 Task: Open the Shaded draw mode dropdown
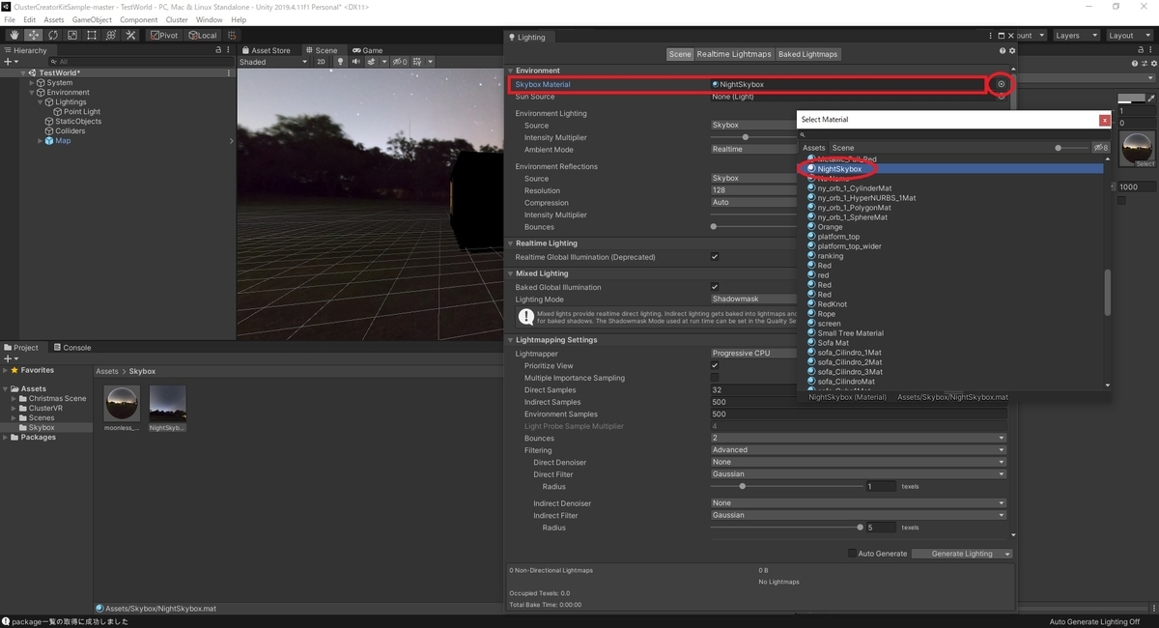coord(272,62)
